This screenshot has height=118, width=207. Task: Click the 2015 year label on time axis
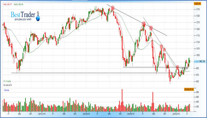[131, 114]
